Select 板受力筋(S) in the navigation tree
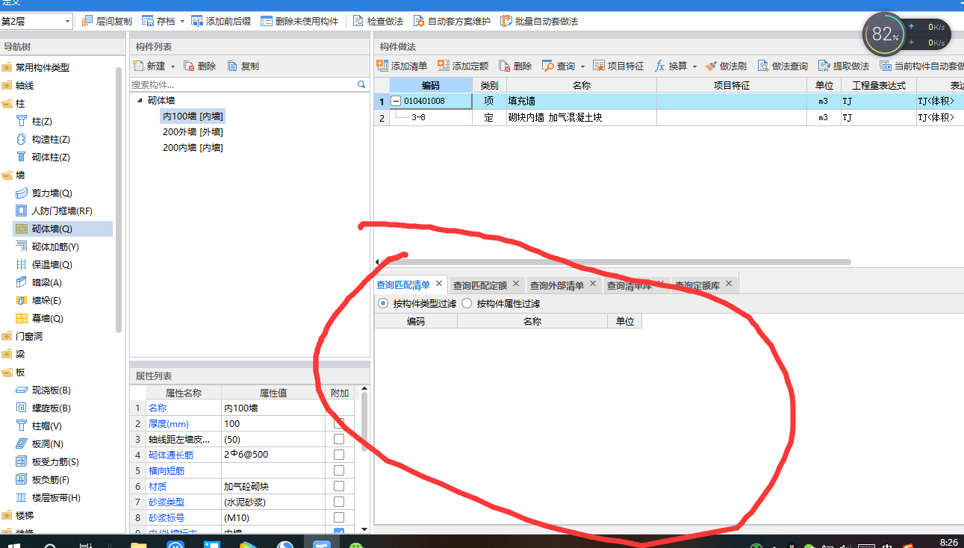The image size is (964, 548). 55,462
